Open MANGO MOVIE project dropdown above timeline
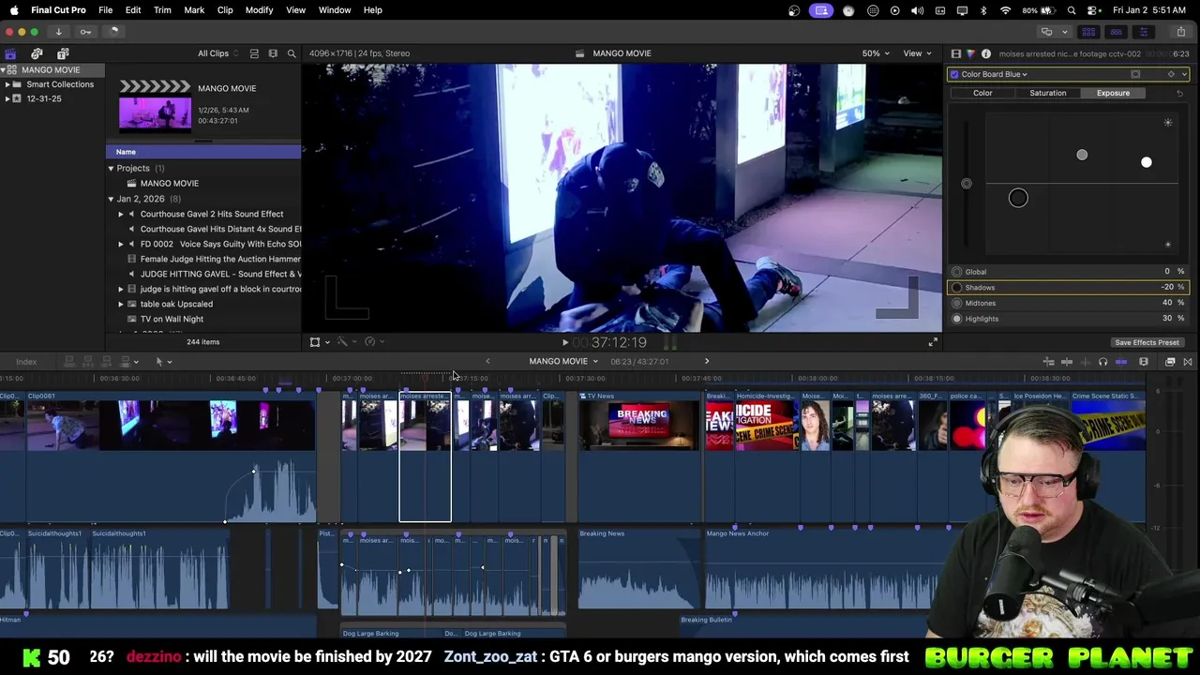 [562, 361]
